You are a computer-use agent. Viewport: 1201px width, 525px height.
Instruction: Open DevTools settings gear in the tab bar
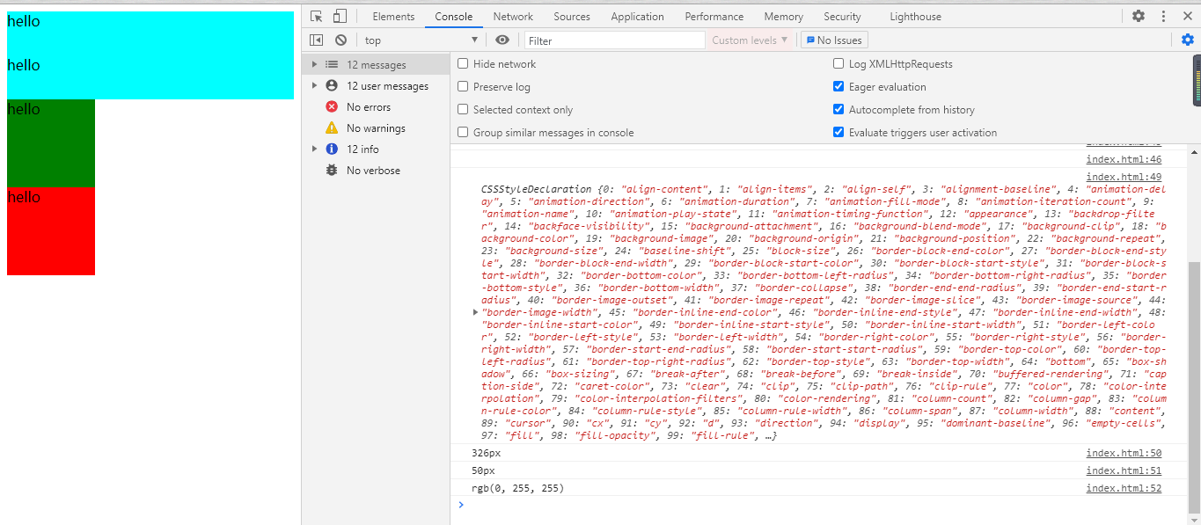pos(1139,16)
